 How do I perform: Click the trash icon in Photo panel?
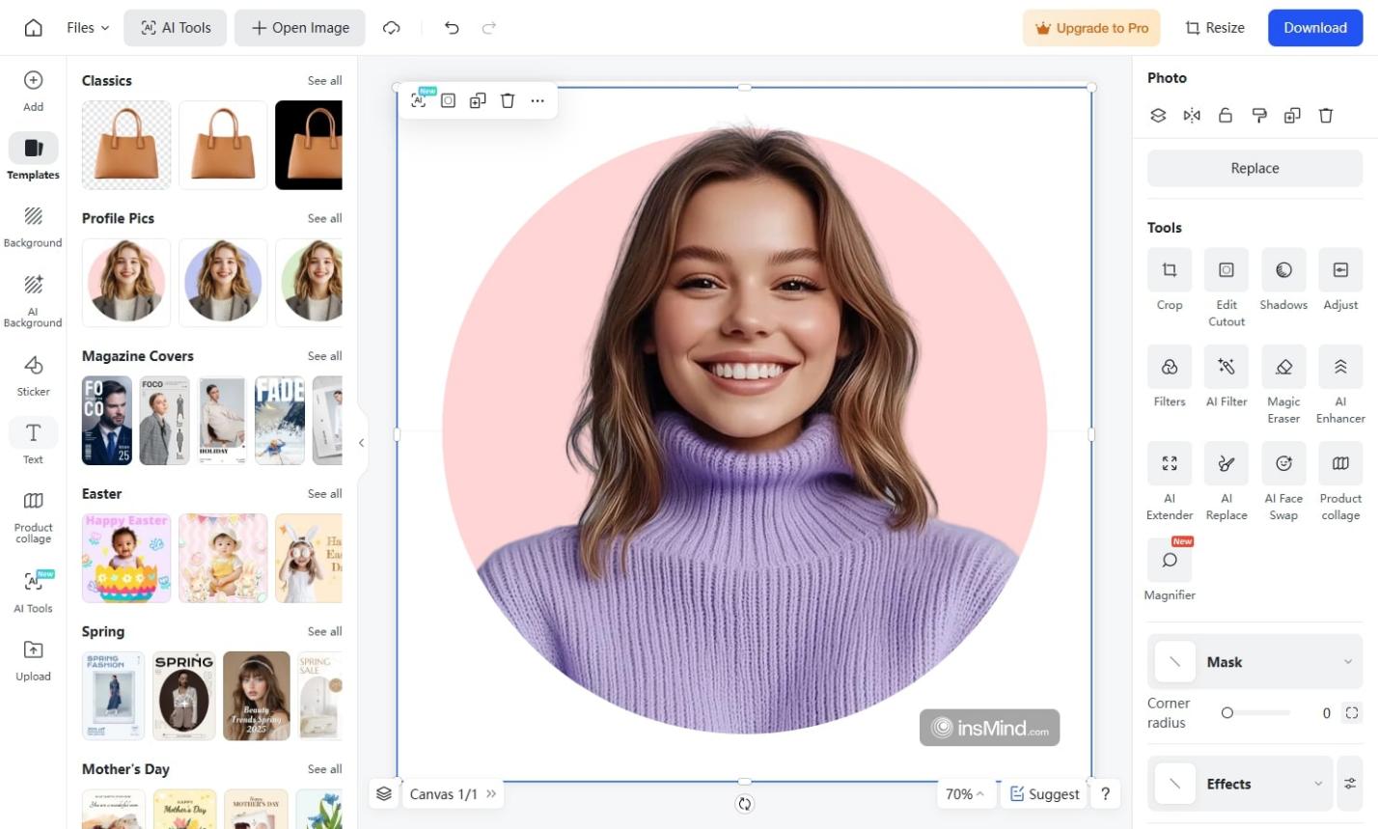point(1326,116)
